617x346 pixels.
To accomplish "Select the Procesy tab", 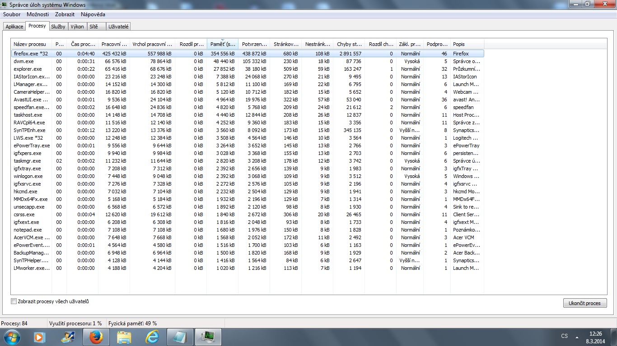I will [x=37, y=26].
